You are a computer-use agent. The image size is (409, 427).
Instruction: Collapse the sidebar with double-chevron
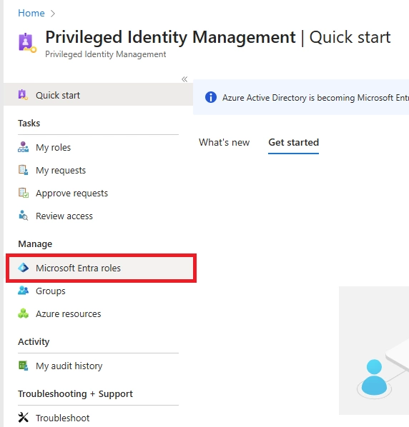tap(184, 79)
